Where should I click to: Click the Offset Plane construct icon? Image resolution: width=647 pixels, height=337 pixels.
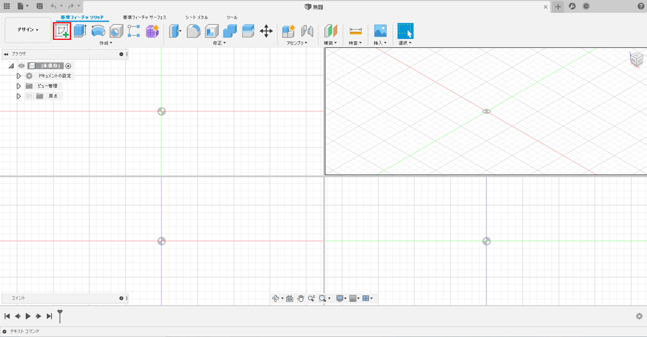click(x=330, y=31)
